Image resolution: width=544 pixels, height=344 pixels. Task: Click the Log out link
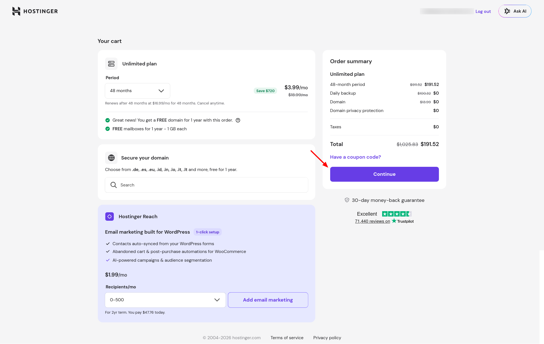pyautogui.click(x=483, y=12)
